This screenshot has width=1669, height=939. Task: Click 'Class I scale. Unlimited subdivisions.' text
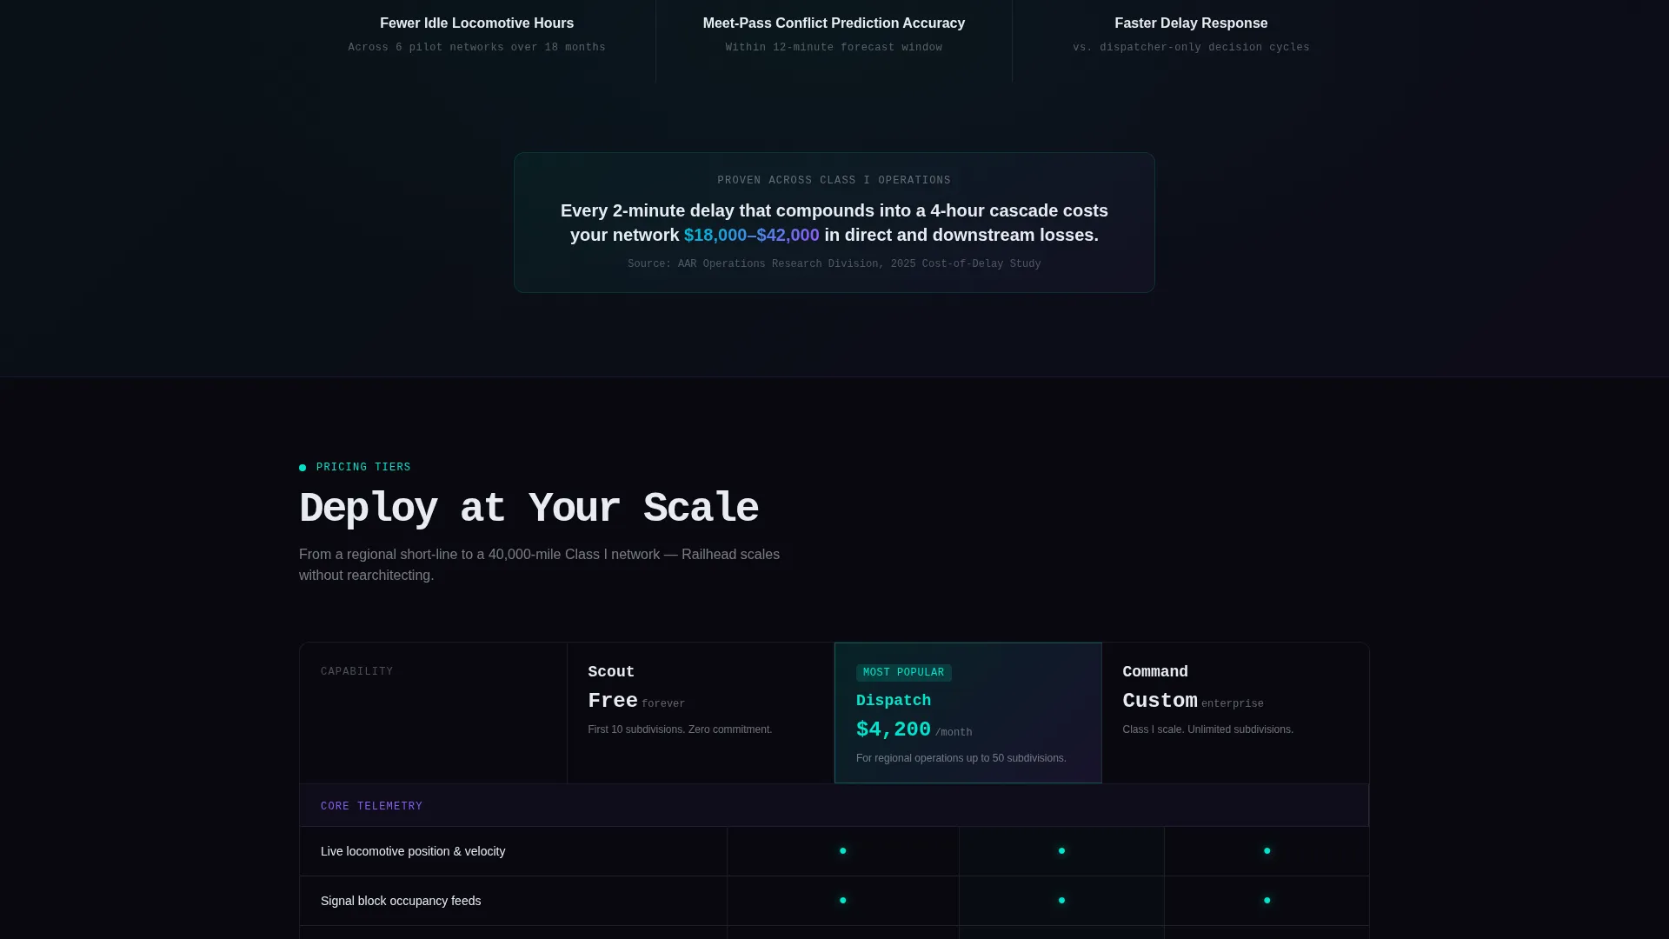click(x=1207, y=729)
